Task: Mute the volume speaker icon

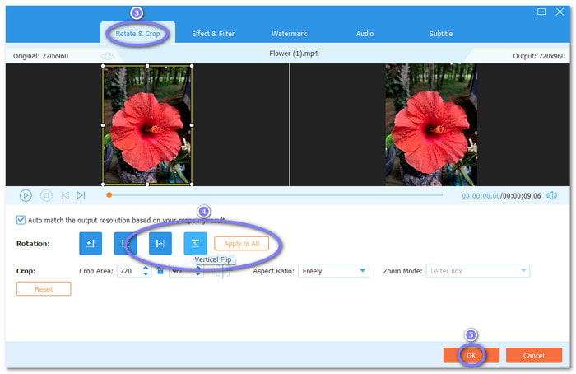Action: coord(551,195)
